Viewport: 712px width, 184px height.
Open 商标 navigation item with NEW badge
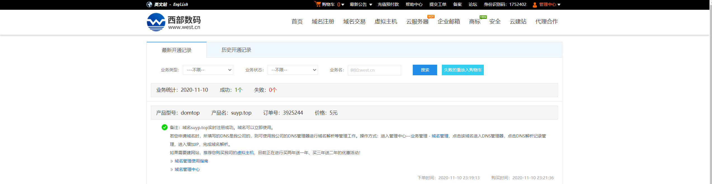click(x=475, y=21)
